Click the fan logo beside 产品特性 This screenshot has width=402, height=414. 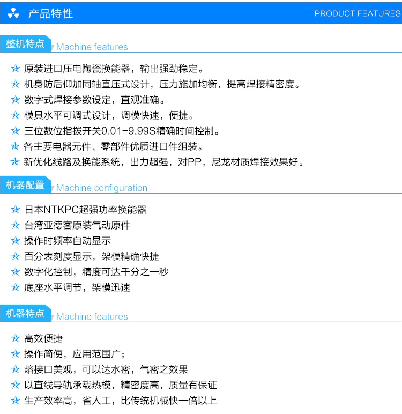[x=13, y=14]
